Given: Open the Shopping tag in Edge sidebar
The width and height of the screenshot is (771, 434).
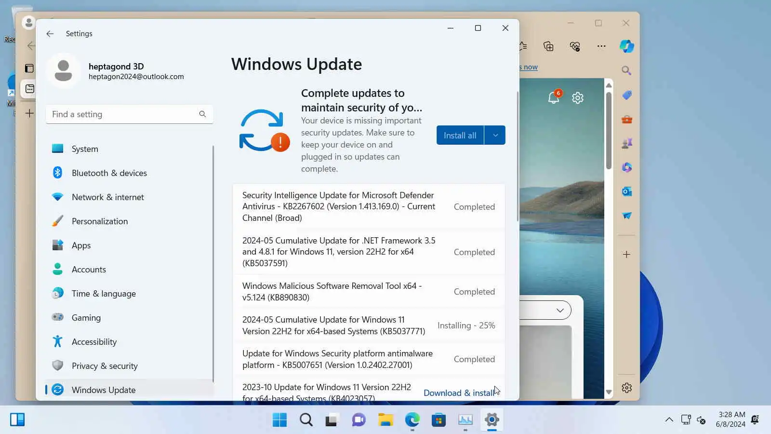Looking at the screenshot, I should tap(626, 95).
